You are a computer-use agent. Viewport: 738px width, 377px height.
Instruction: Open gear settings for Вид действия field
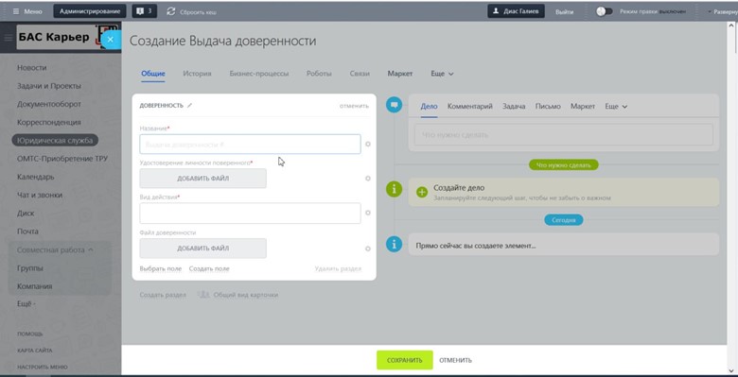pyautogui.click(x=368, y=213)
